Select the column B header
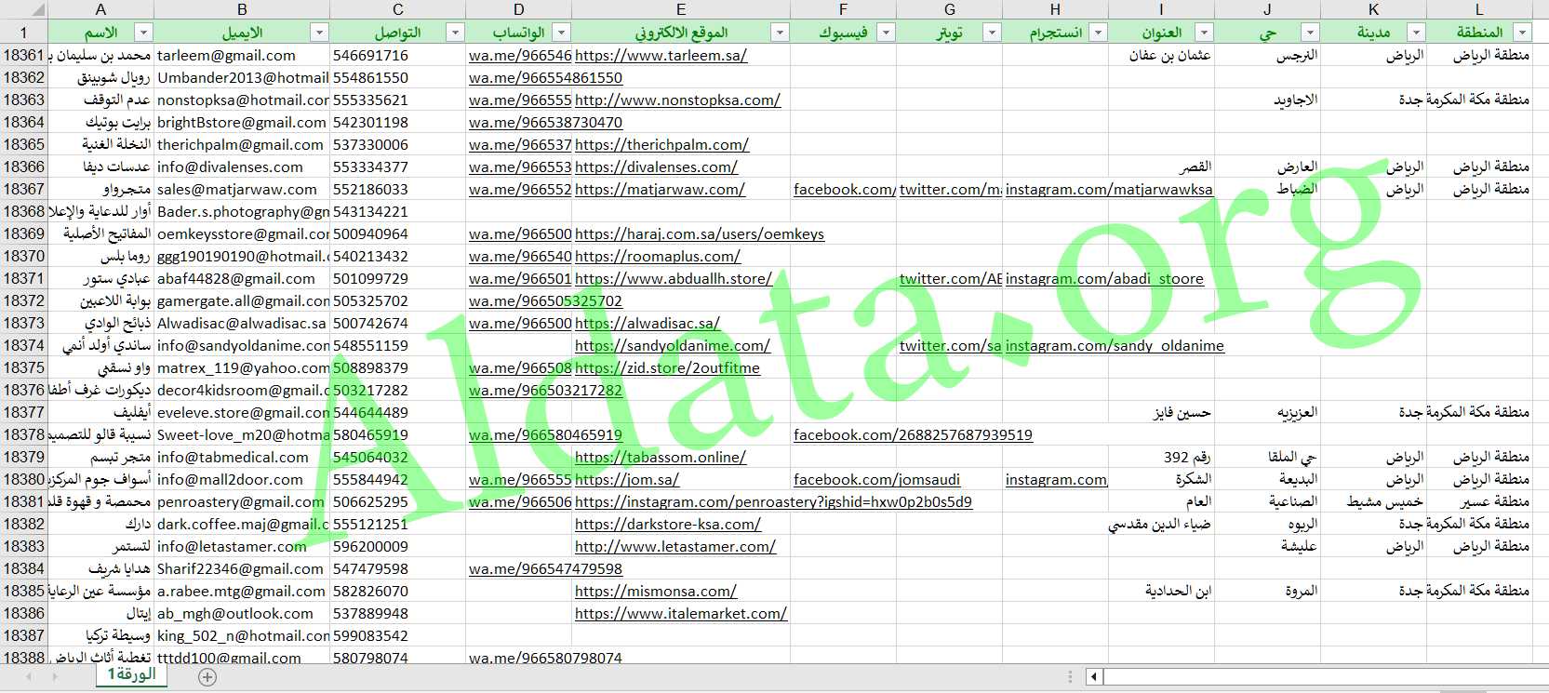Screen dimensions: 1549x693 click(242, 9)
